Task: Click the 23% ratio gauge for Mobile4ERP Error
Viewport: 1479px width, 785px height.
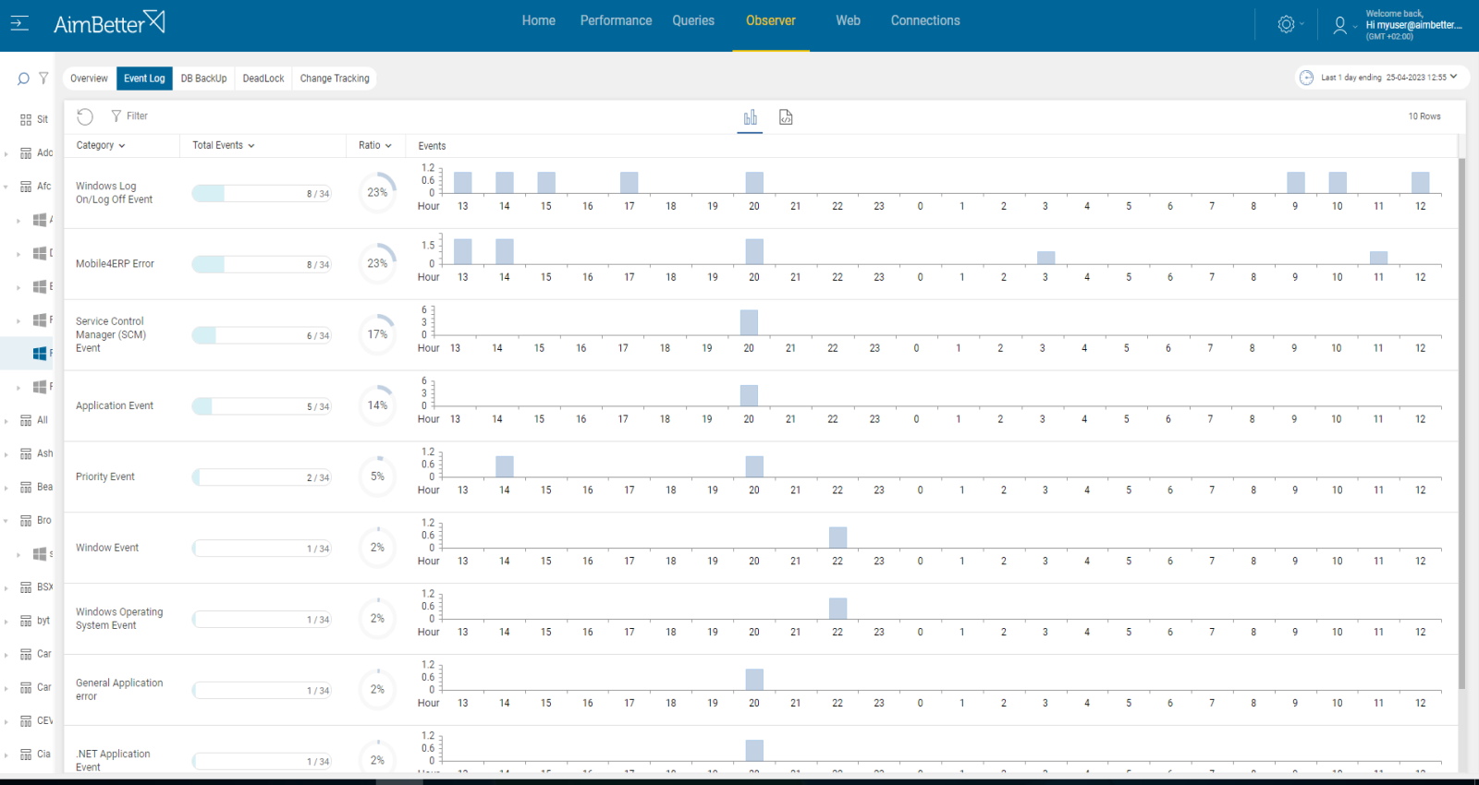Action: (377, 263)
